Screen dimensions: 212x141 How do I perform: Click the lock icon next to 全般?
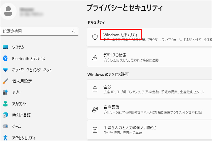(95, 89)
